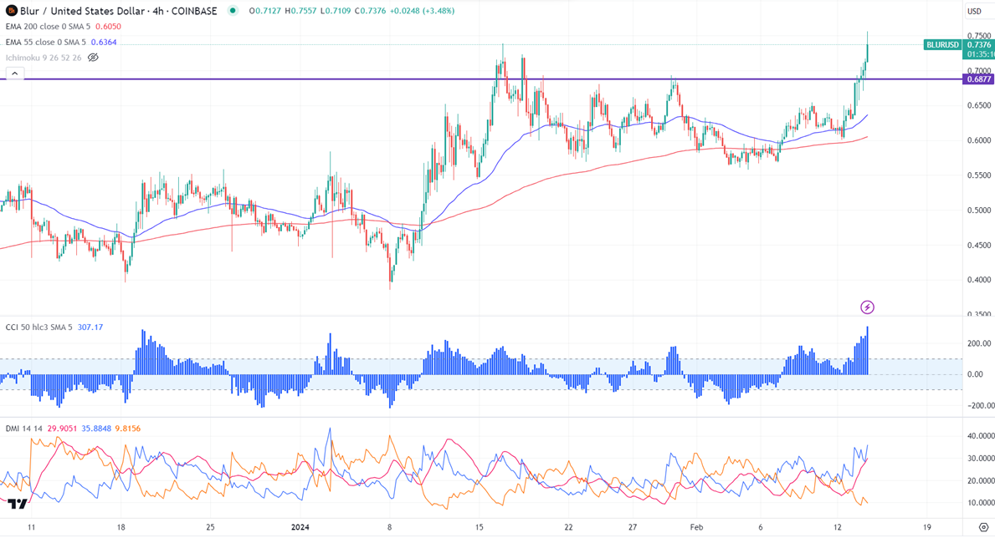Select the EMA 55 close indicator legend
995x538 pixels.
tap(46, 43)
